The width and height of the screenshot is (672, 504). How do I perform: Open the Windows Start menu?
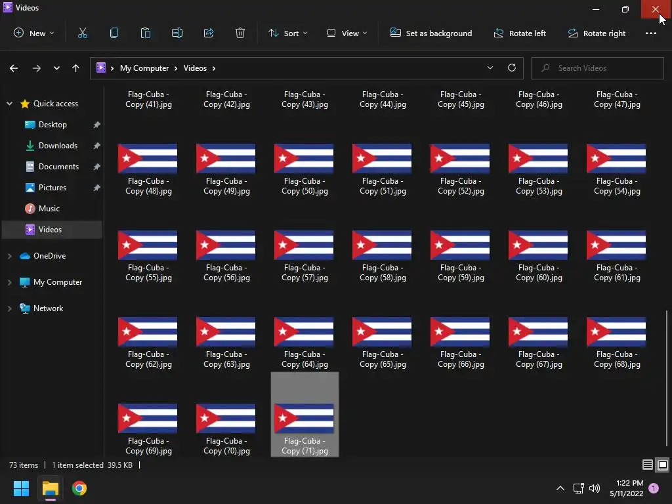click(21, 488)
